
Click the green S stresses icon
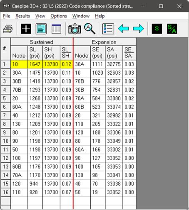[x=157, y=29]
